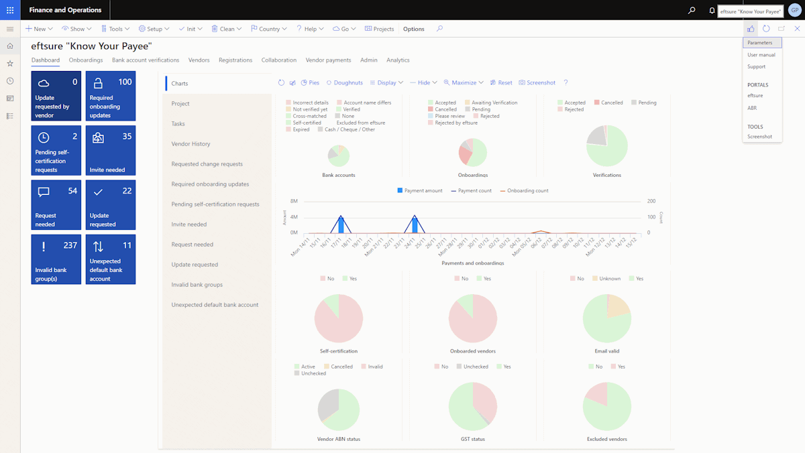Switch to the Analytics tab

398,60
